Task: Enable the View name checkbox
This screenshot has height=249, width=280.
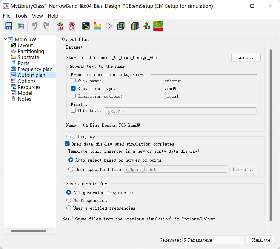Action: 73,81
